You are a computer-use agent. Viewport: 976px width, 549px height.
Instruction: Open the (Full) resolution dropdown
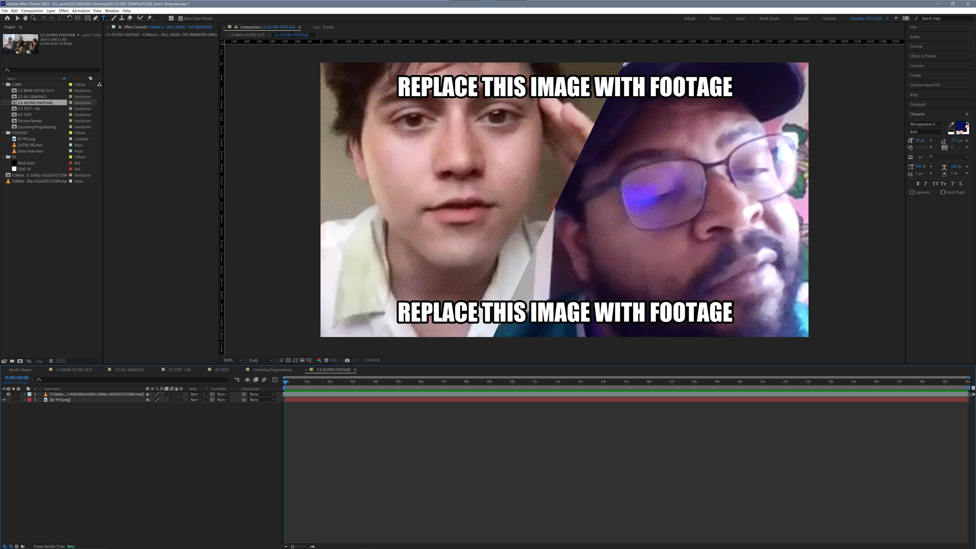click(260, 360)
